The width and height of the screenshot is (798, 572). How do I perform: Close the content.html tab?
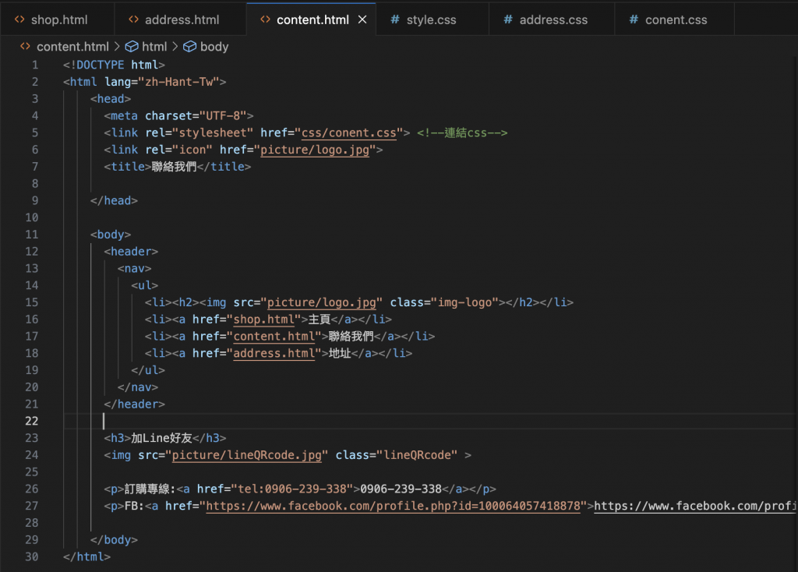(x=362, y=19)
